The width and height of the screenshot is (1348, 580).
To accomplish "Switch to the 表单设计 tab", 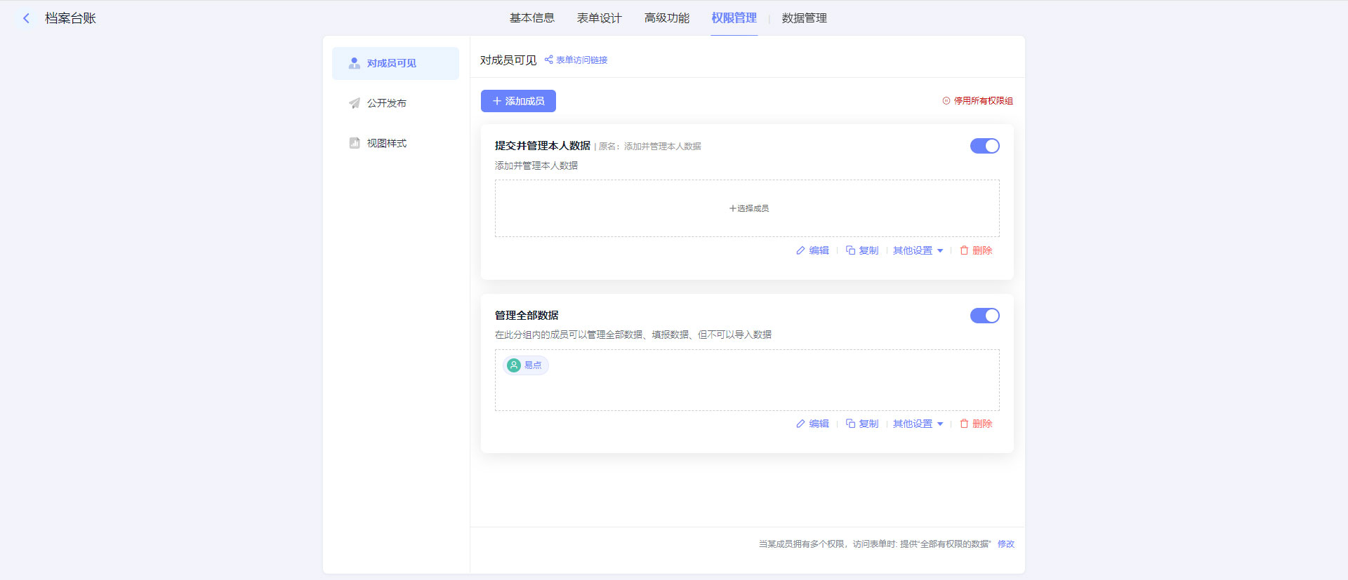I will pos(599,18).
